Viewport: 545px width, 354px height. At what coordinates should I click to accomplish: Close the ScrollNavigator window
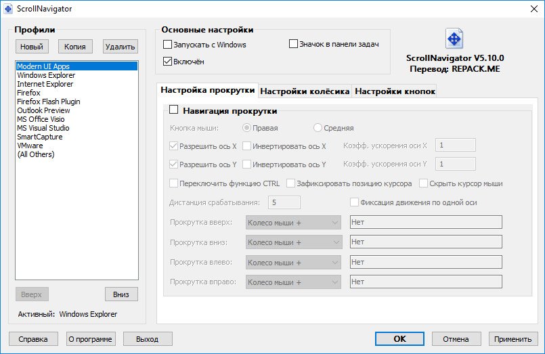(x=534, y=9)
